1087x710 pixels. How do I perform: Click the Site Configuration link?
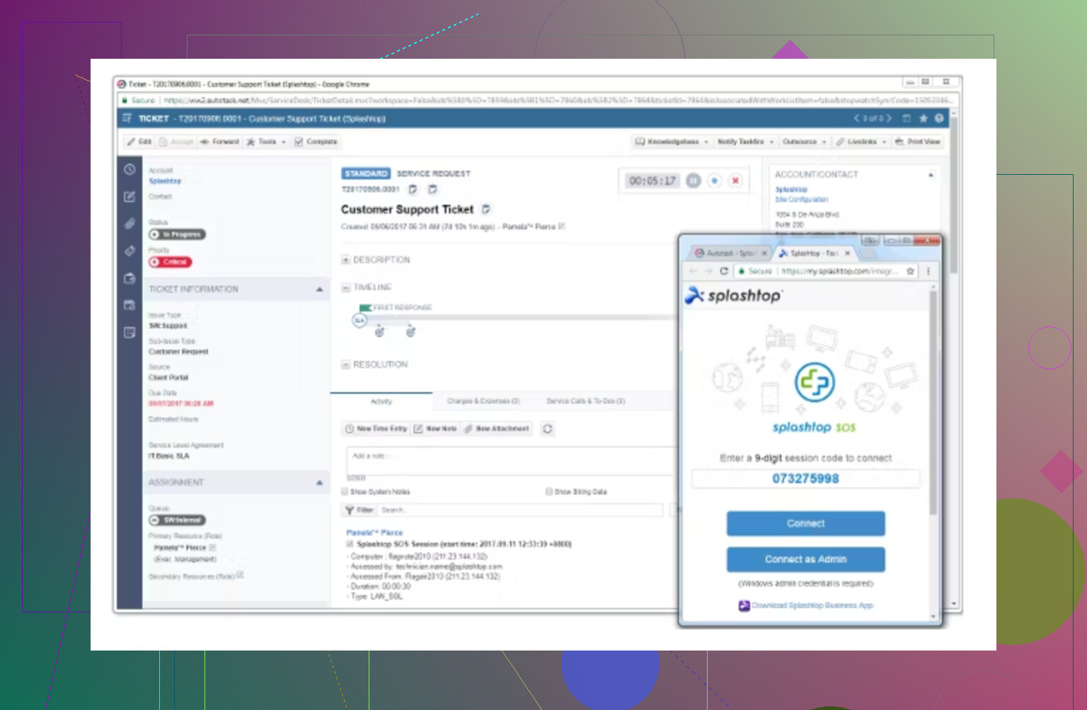pyautogui.click(x=801, y=200)
